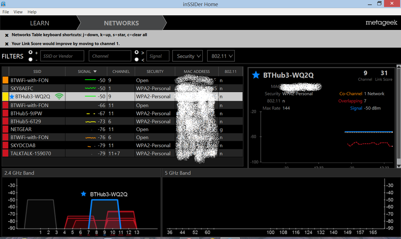Click the SSID or Vendor filter field
The height and width of the screenshot is (239, 401).
(x=62, y=56)
